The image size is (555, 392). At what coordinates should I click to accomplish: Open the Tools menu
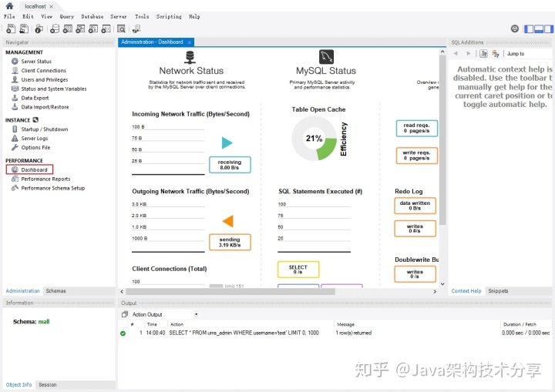[x=142, y=16]
